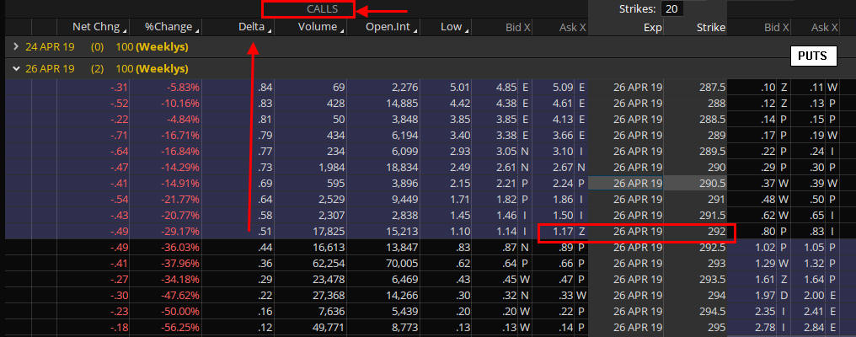
Task: Click the Volume column header
Action: (x=321, y=27)
